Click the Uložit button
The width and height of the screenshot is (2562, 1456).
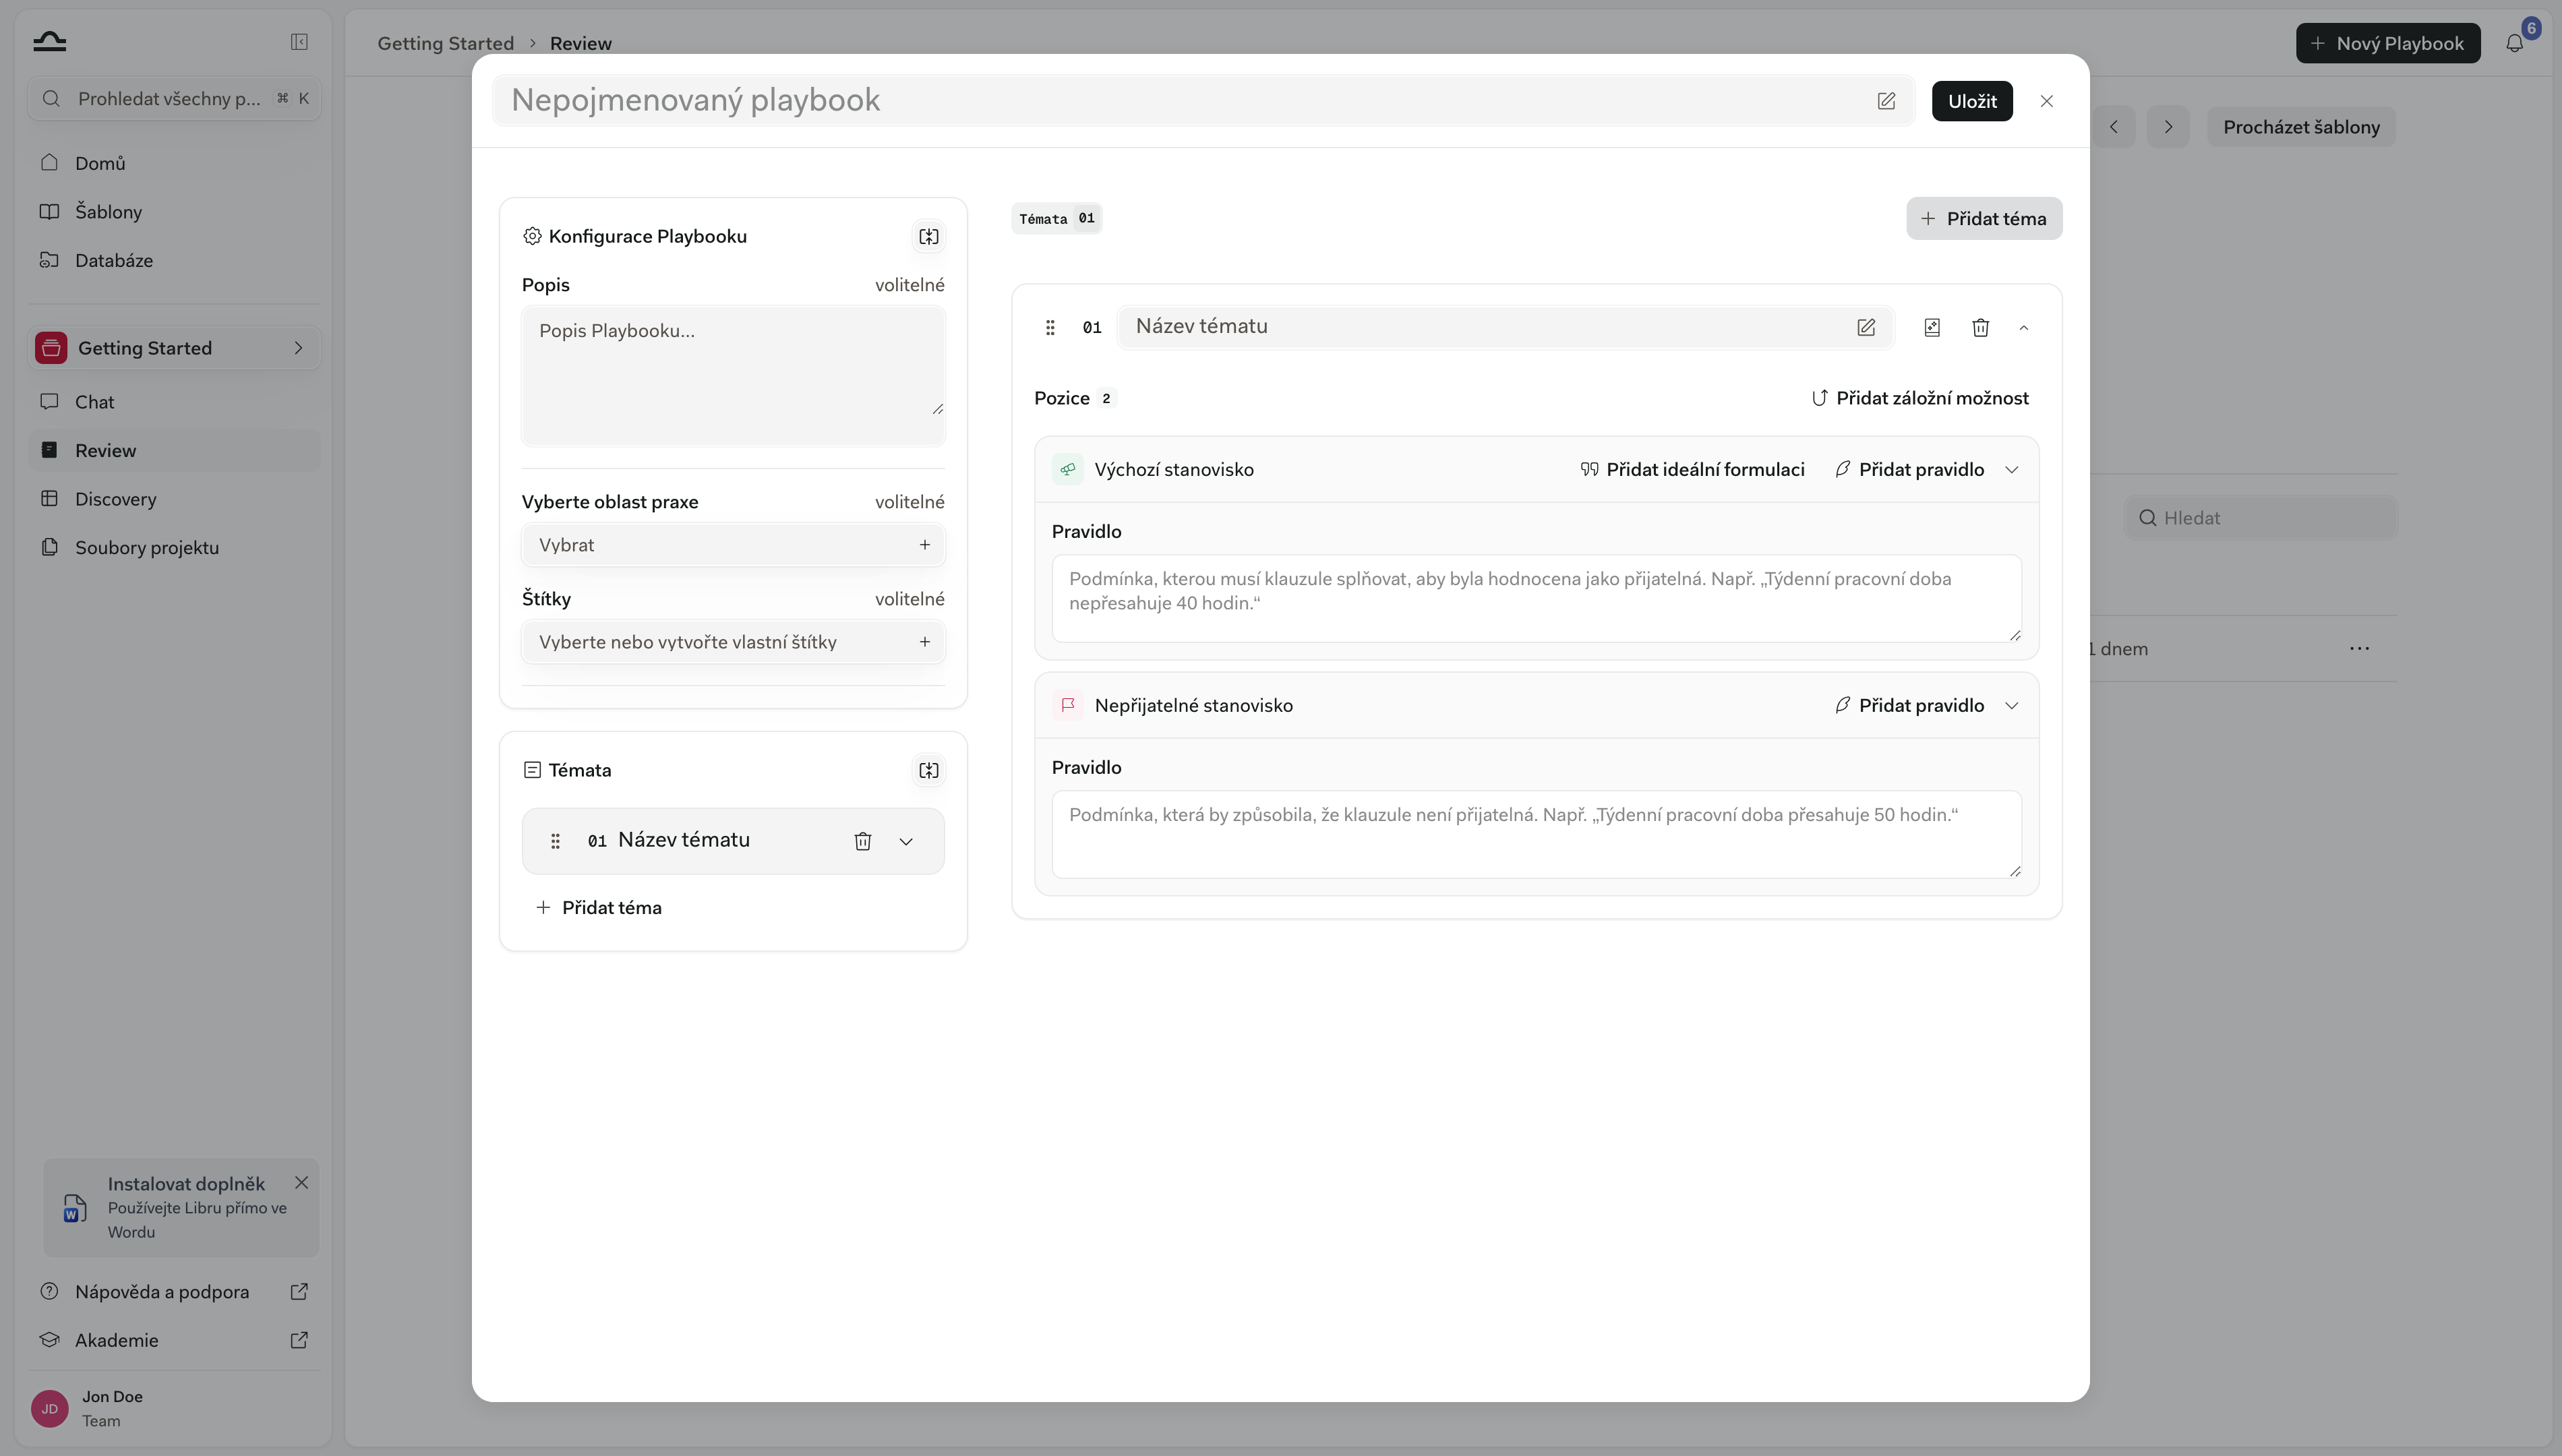coord(1972,101)
